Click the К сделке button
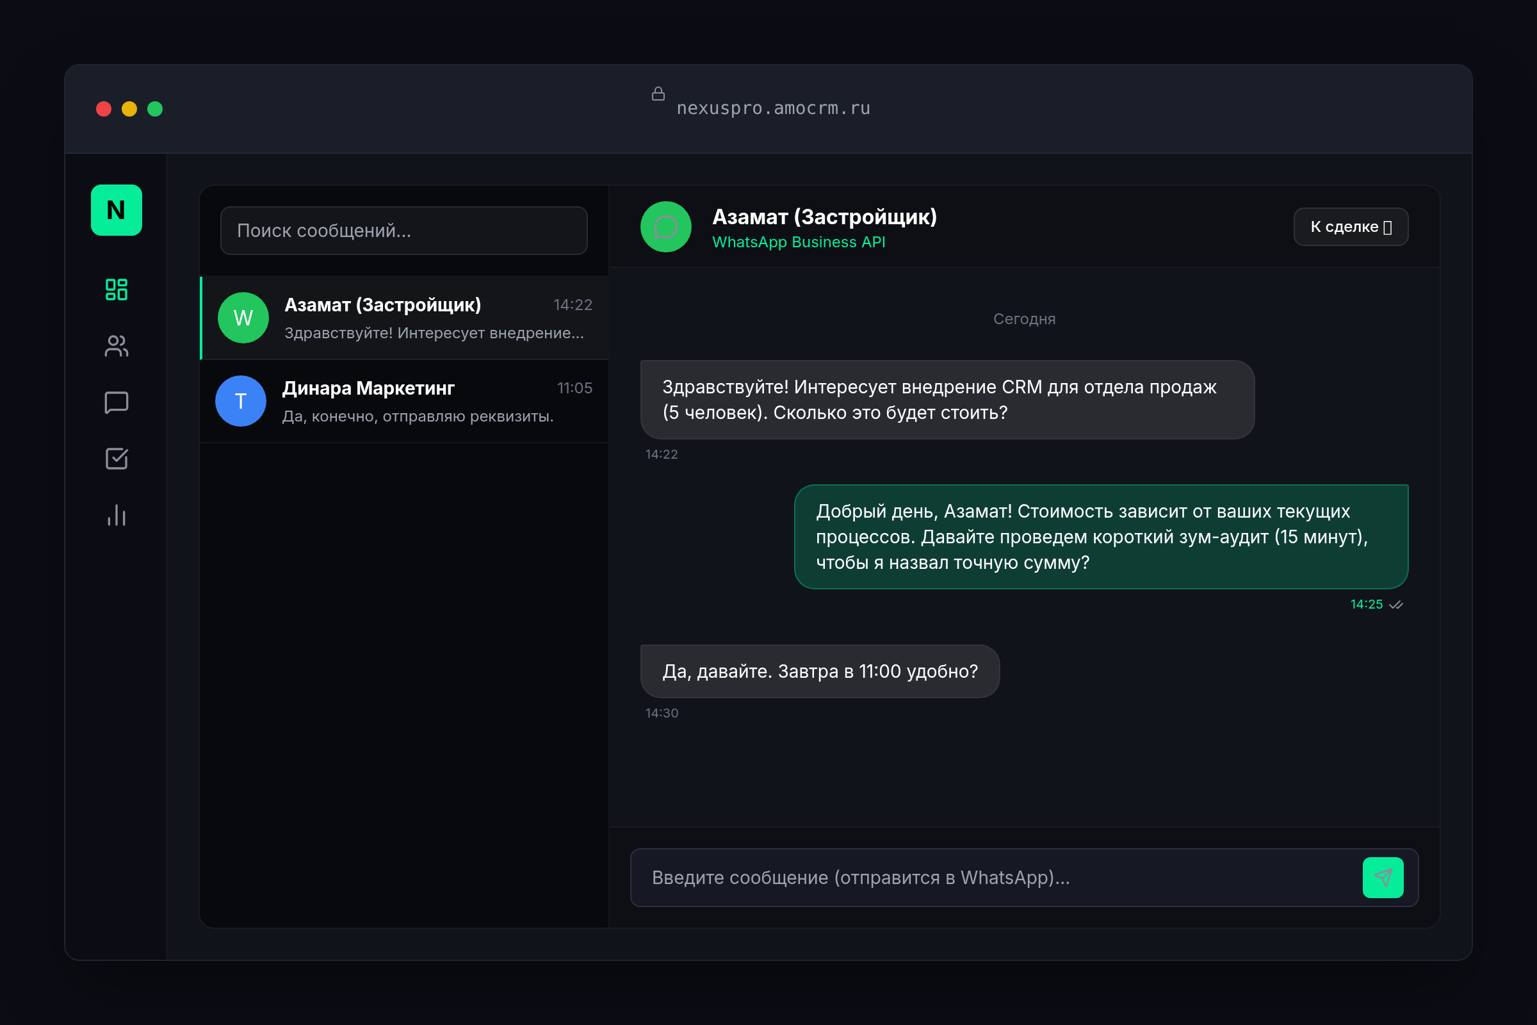 [1350, 227]
